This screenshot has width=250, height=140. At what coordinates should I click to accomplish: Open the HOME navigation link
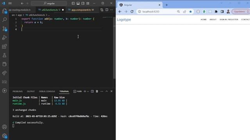tap(204, 19)
